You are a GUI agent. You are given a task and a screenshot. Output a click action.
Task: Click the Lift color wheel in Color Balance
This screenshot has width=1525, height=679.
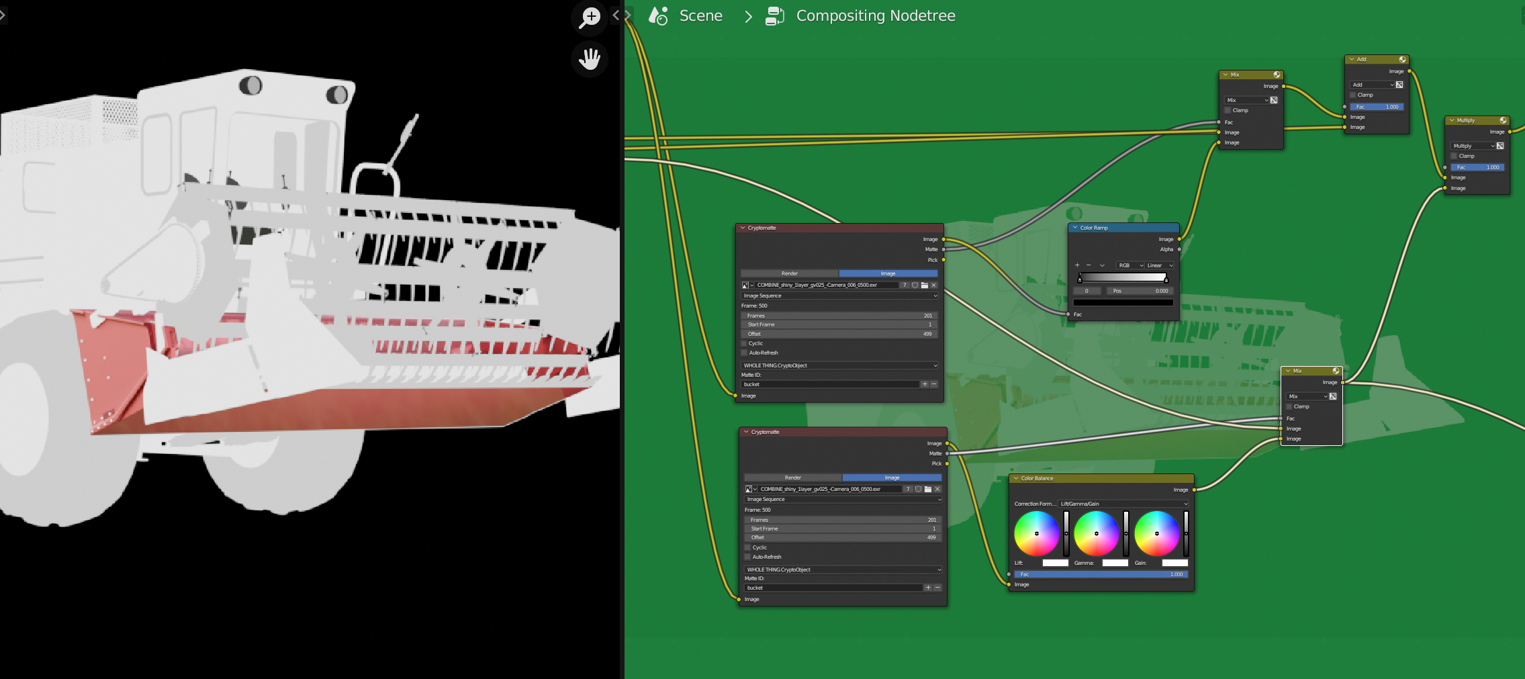(1036, 533)
